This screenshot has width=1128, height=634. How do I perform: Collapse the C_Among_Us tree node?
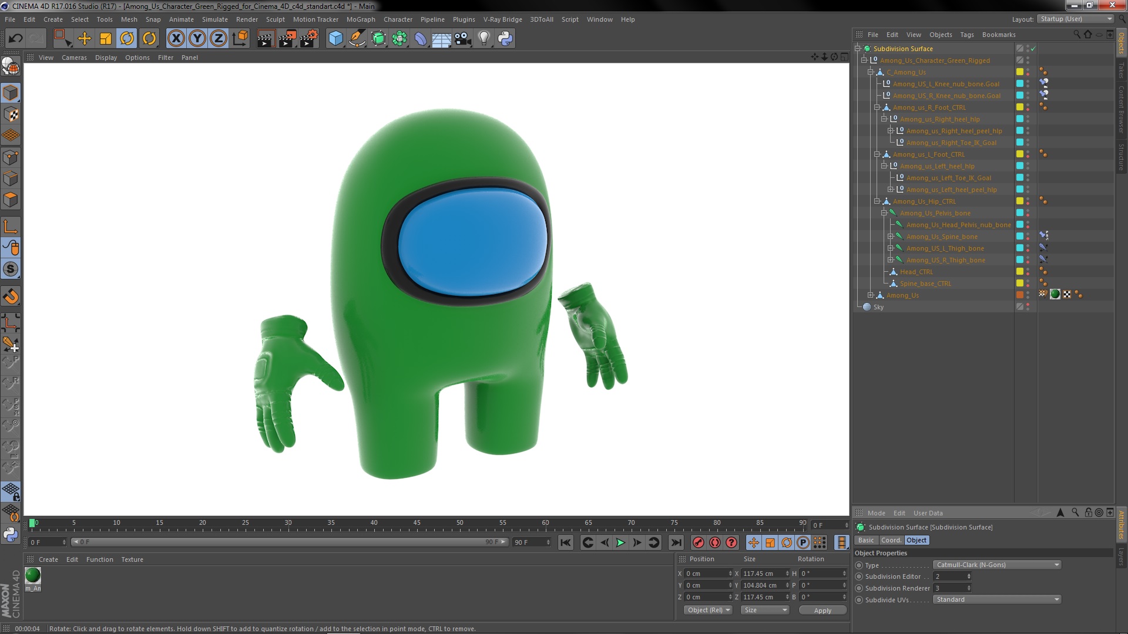[871, 72]
